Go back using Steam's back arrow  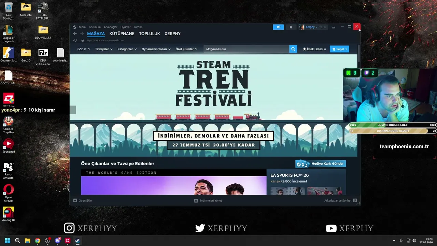point(75,33)
